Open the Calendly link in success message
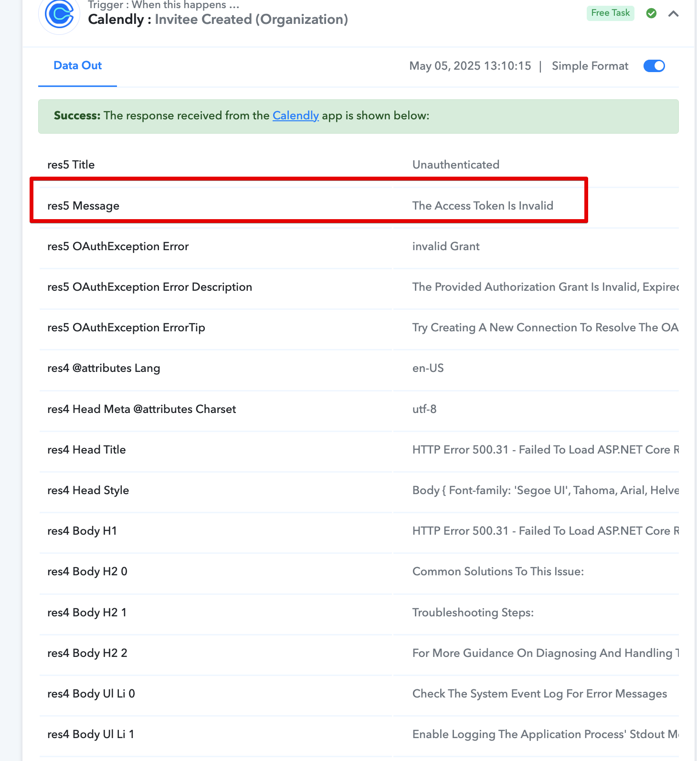697x761 pixels. click(x=296, y=116)
